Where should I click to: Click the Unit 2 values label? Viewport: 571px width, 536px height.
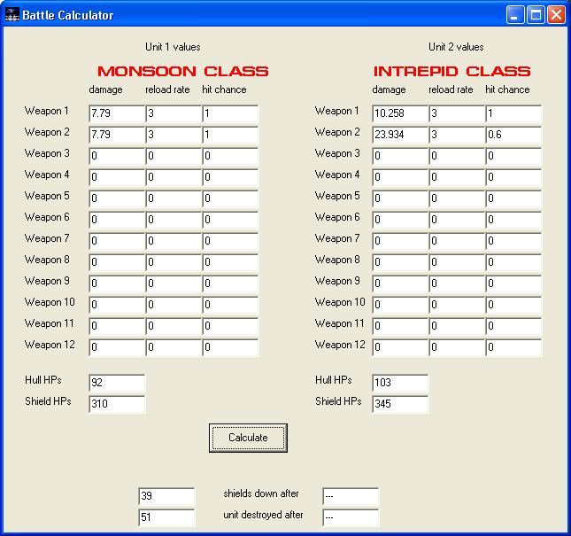pos(456,47)
